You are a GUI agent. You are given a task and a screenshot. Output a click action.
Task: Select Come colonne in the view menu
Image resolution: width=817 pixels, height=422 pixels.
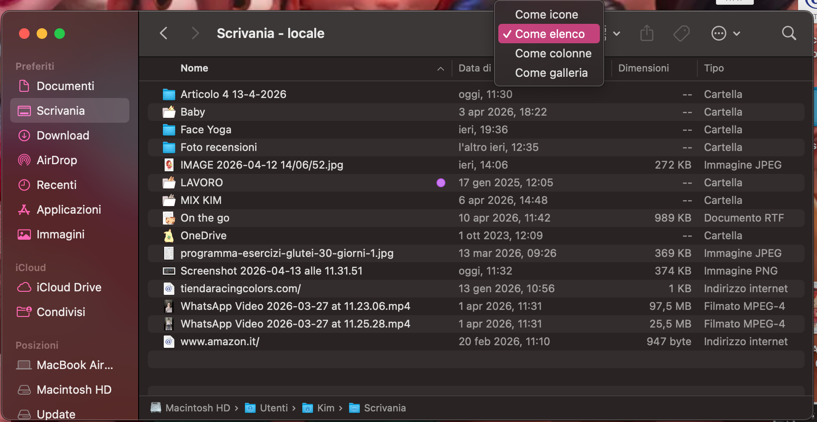click(x=553, y=53)
